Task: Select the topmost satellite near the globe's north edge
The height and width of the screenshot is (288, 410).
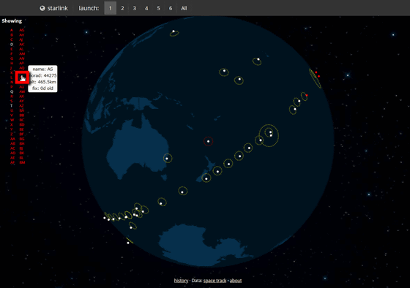Action: click(174, 31)
